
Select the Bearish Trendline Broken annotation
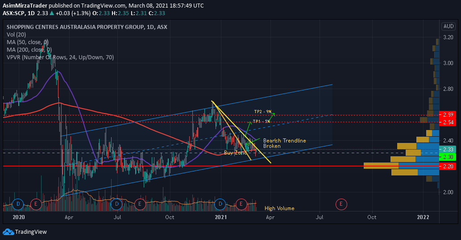pyautogui.click(x=284, y=143)
